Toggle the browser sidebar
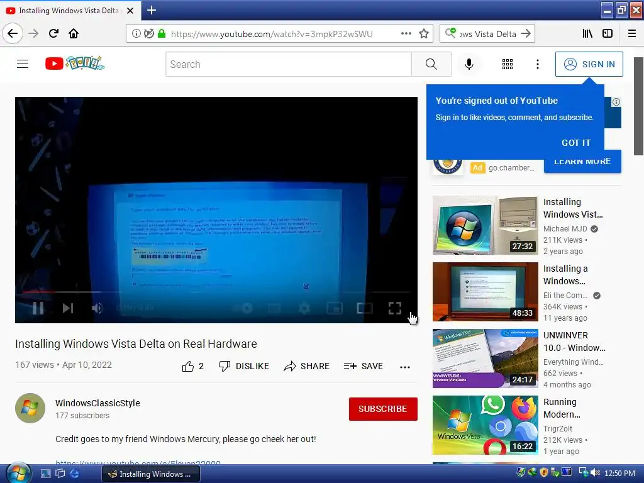Image resolution: width=644 pixels, height=483 pixels. pos(608,34)
